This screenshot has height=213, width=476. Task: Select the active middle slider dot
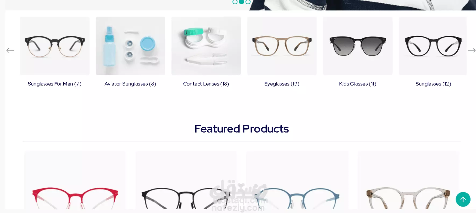[x=241, y=2]
